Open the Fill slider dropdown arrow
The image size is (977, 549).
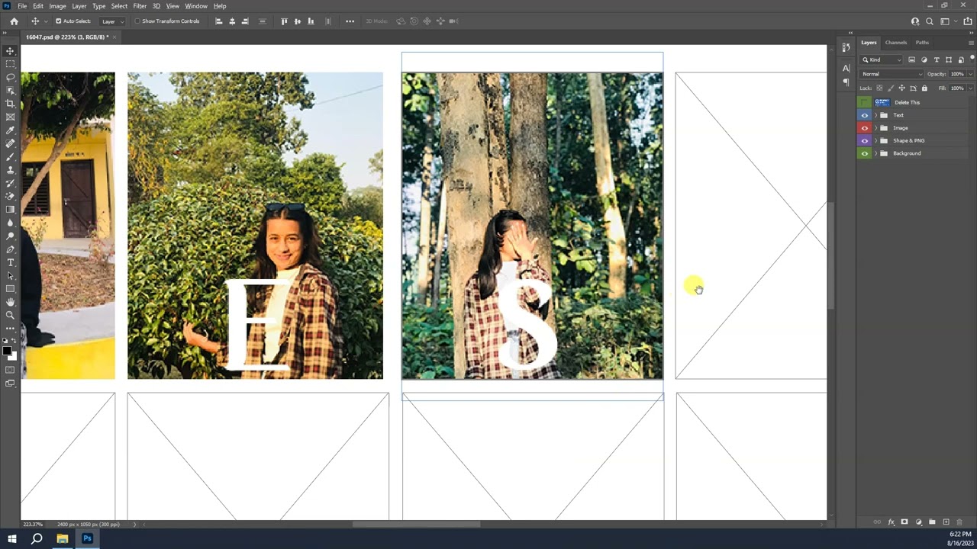coord(969,88)
